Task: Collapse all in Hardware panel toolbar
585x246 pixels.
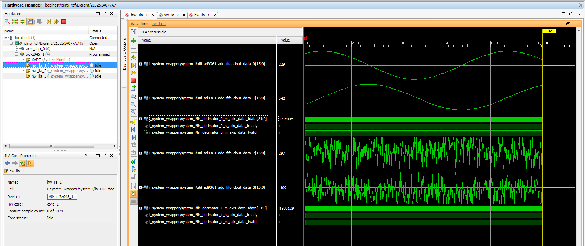Action: click(15, 22)
